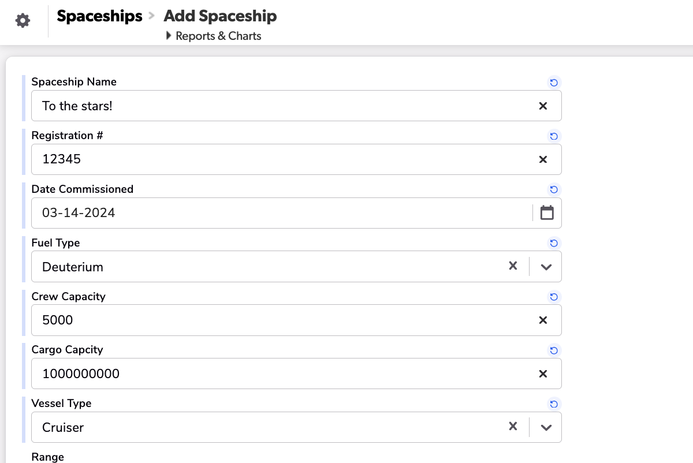Clear the Spaceship Name field

(x=542, y=106)
